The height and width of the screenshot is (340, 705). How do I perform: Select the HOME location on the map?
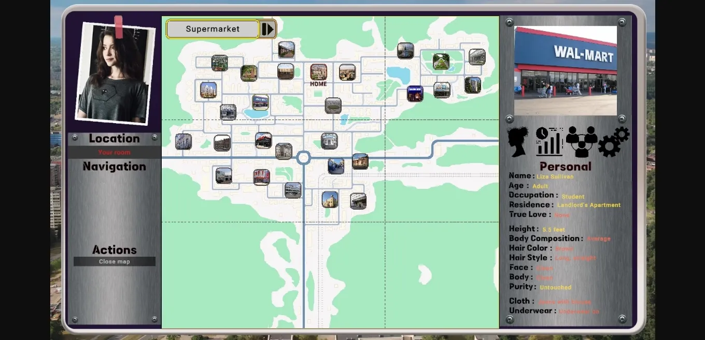coord(318,72)
